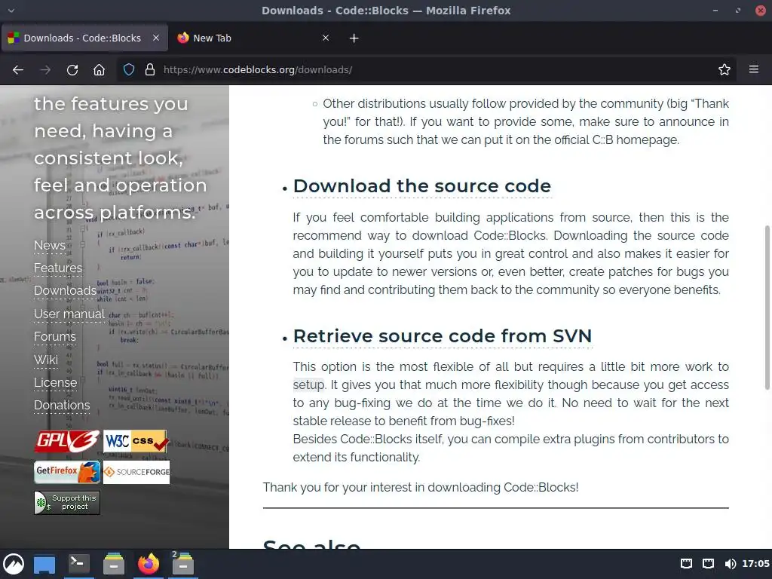The width and height of the screenshot is (772, 579).
Task: Open the News sidebar link
Action: pos(49,245)
